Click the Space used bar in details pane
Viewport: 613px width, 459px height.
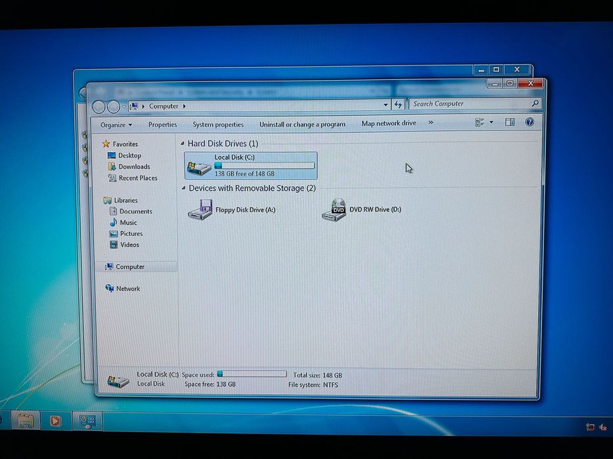[x=252, y=374]
